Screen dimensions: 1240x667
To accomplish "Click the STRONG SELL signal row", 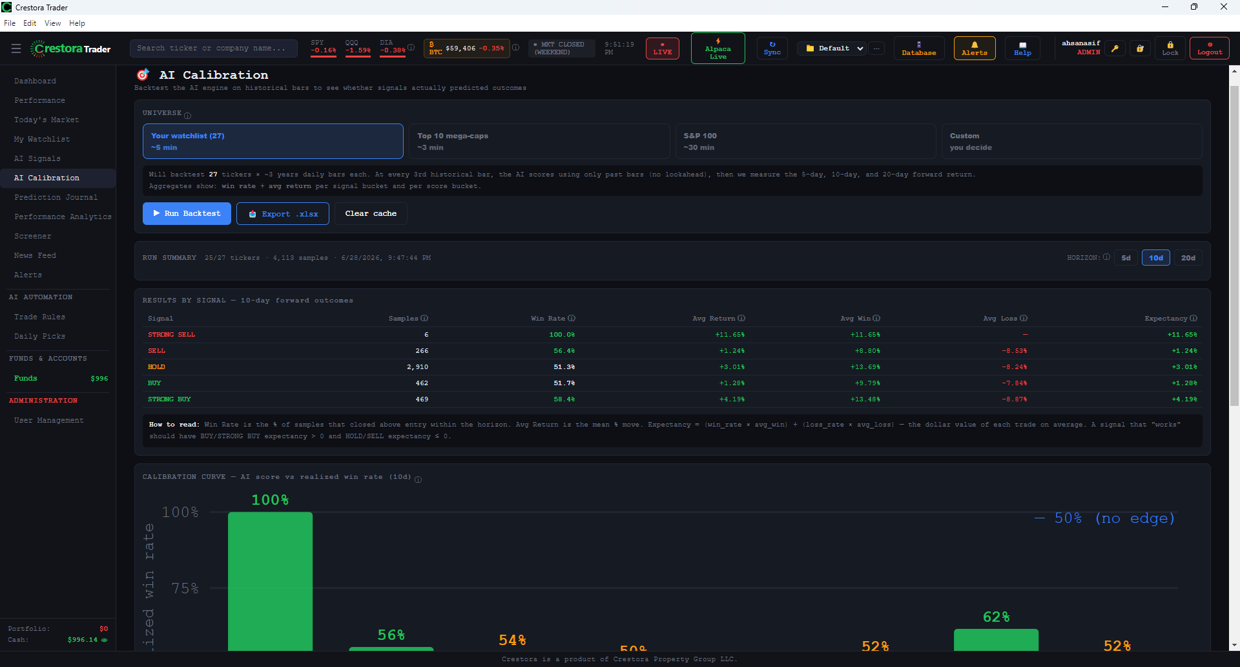I will (672, 335).
